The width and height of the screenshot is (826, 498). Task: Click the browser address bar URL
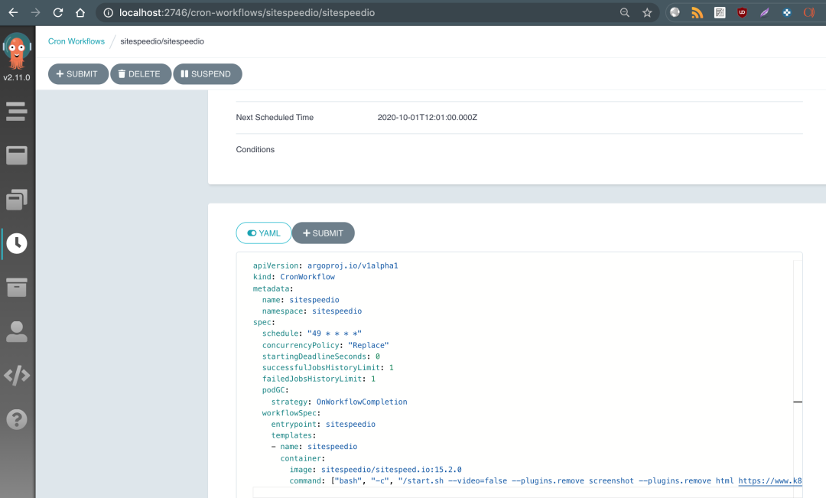tap(247, 13)
